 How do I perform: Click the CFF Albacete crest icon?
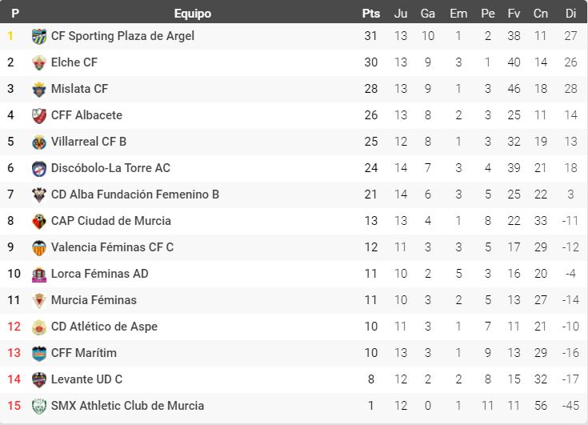pyautogui.click(x=39, y=115)
